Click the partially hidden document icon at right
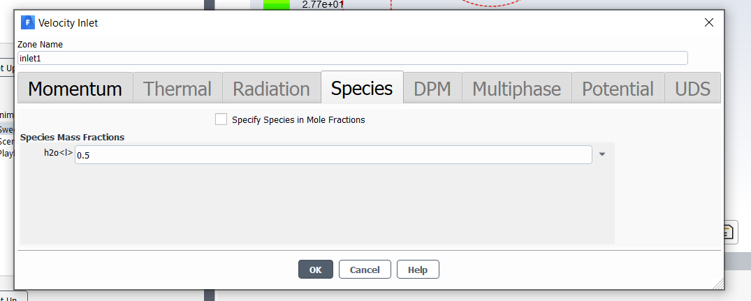 point(727,232)
